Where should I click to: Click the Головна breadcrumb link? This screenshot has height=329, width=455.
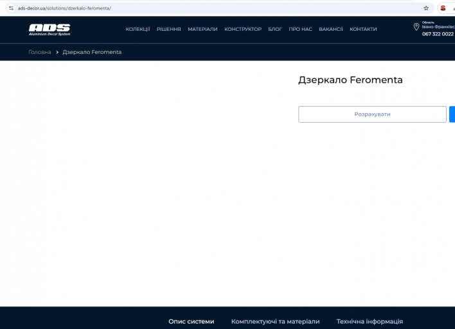pyautogui.click(x=40, y=52)
